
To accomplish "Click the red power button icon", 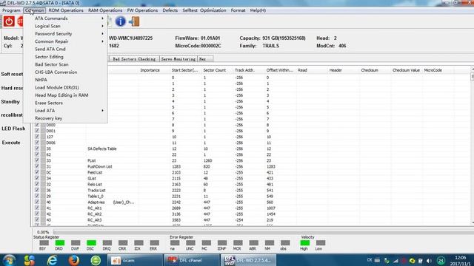I will coord(9,21).
